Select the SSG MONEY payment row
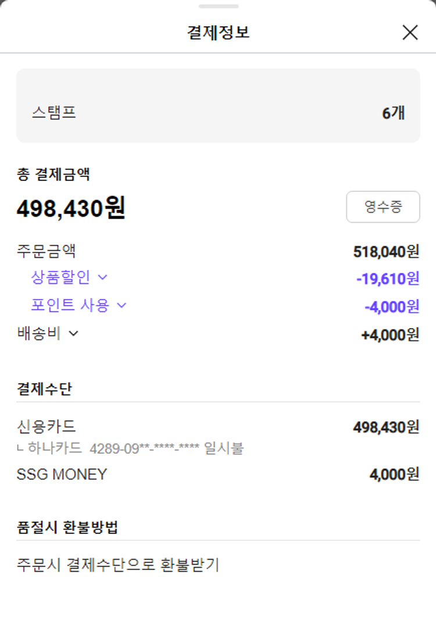This screenshot has width=436, height=620. point(62,474)
